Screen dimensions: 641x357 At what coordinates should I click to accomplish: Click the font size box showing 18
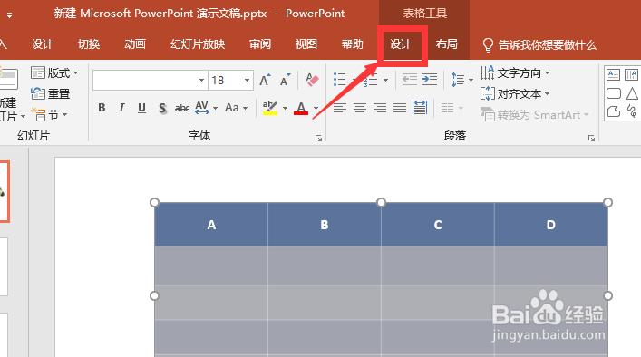tap(226, 80)
